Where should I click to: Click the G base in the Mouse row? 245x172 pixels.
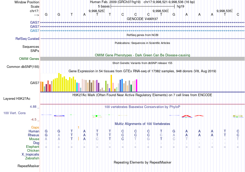(148, 139)
